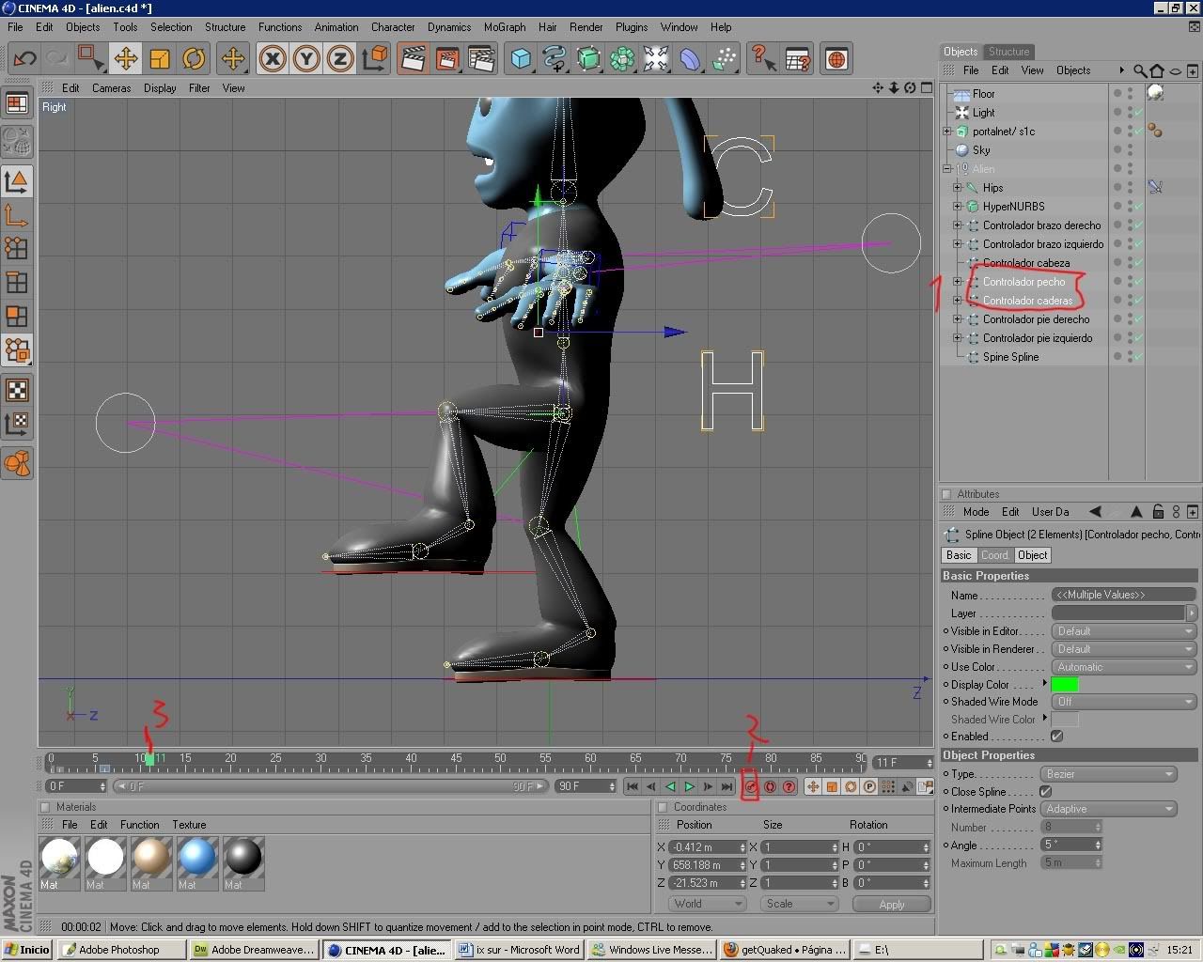Click the green Display Color swatch
The width and height of the screenshot is (1203, 962).
(x=1065, y=684)
